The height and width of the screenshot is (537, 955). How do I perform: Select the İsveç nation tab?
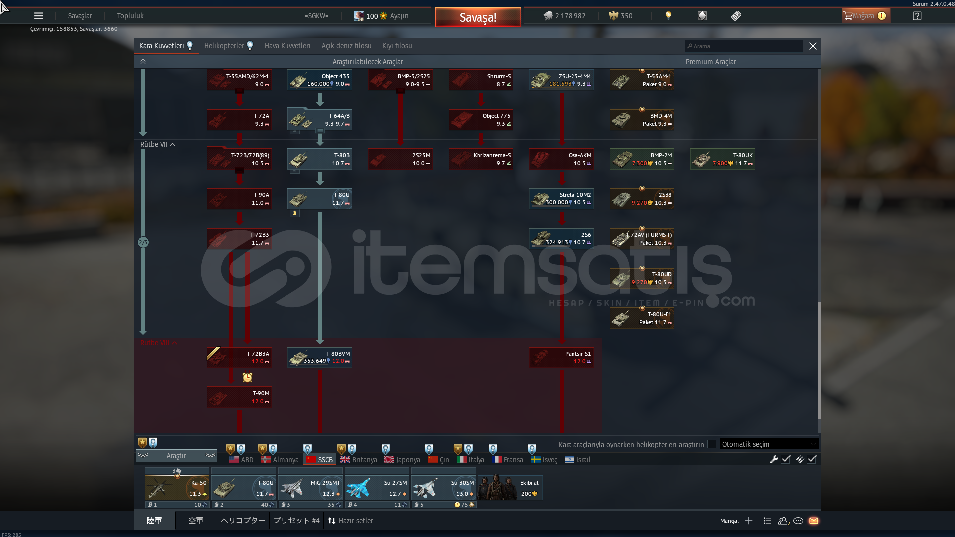pos(544,460)
